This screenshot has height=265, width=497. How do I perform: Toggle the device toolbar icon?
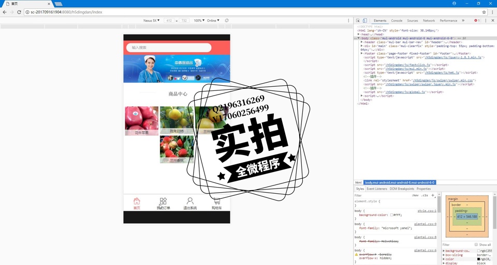click(x=364, y=21)
